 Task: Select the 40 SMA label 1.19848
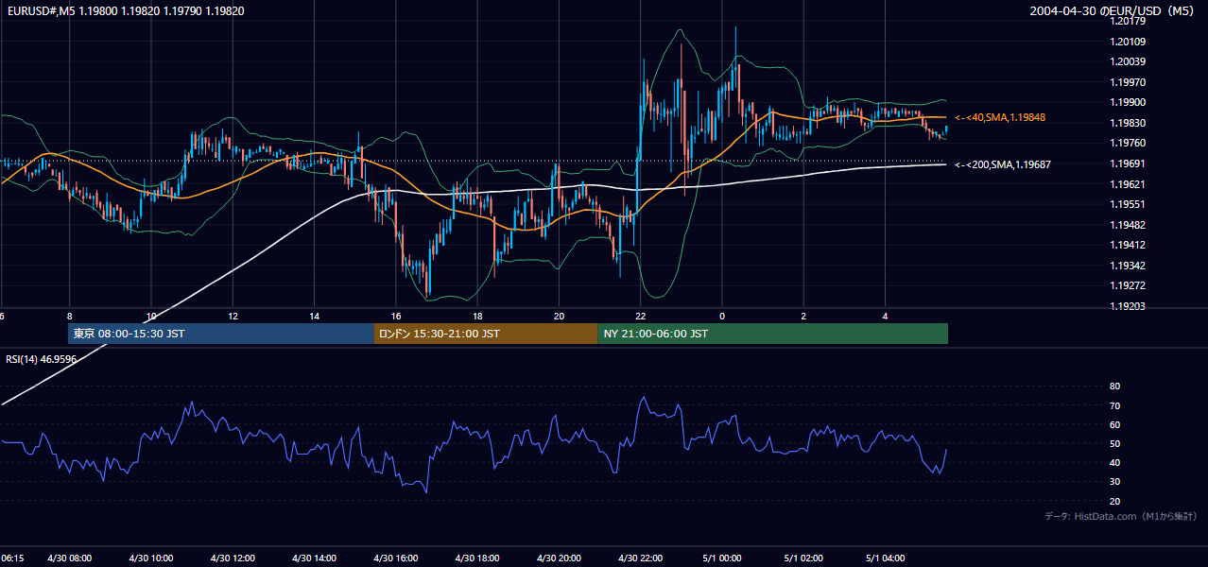1000,117
